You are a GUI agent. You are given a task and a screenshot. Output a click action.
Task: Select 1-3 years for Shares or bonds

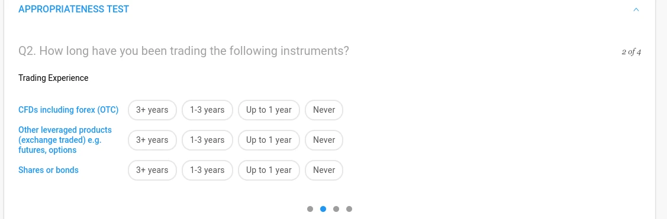pos(207,170)
